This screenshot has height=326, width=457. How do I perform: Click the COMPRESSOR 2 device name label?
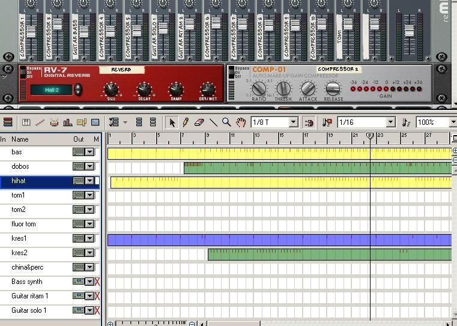(x=338, y=69)
